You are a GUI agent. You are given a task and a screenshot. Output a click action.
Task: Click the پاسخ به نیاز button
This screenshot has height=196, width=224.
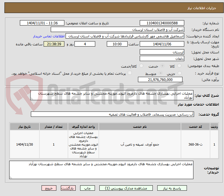point(172,188)
